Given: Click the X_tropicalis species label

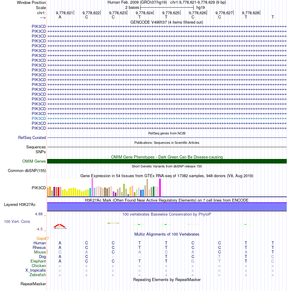Looking at the screenshot, I should (36, 270).
